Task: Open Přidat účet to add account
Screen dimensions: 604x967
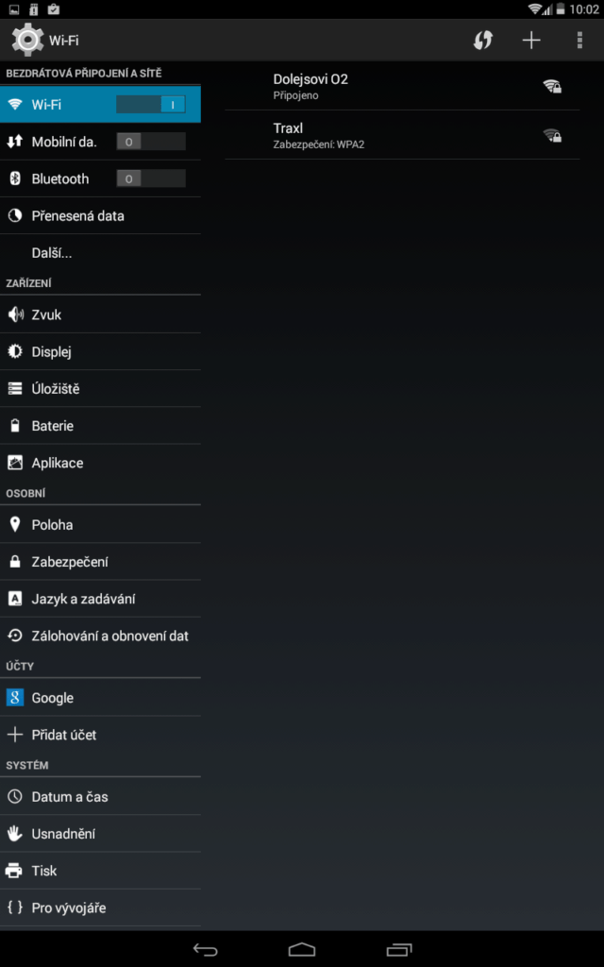Action: click(x=100, y=735)
